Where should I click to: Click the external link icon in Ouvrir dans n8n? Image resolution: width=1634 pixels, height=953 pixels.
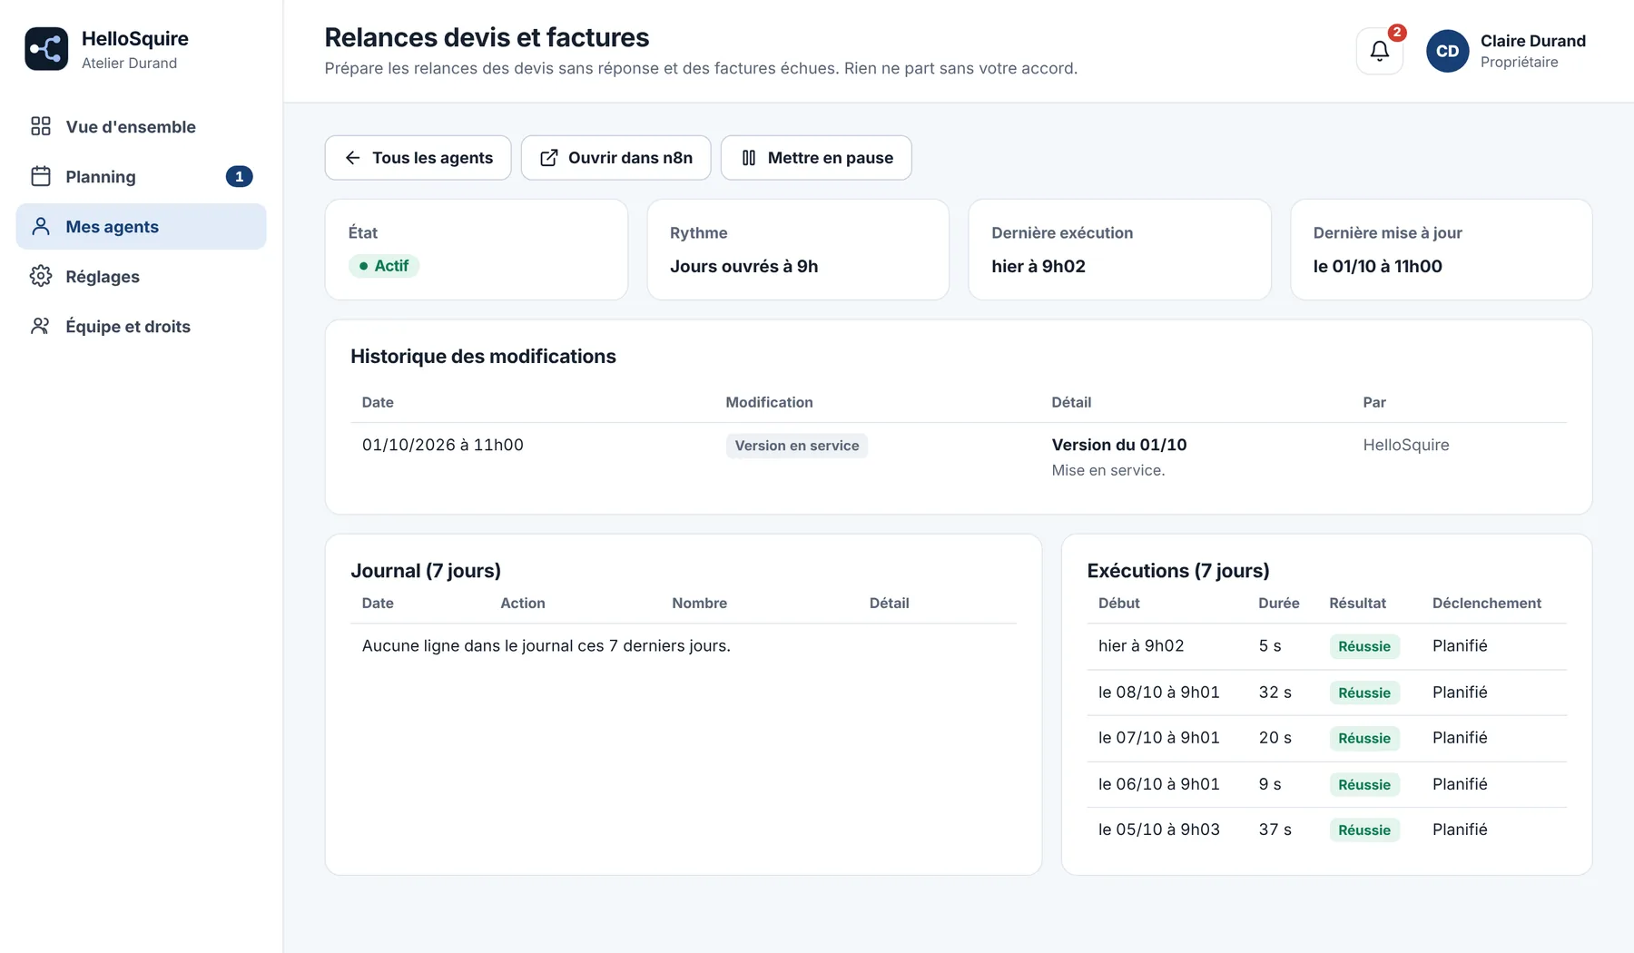549,158
